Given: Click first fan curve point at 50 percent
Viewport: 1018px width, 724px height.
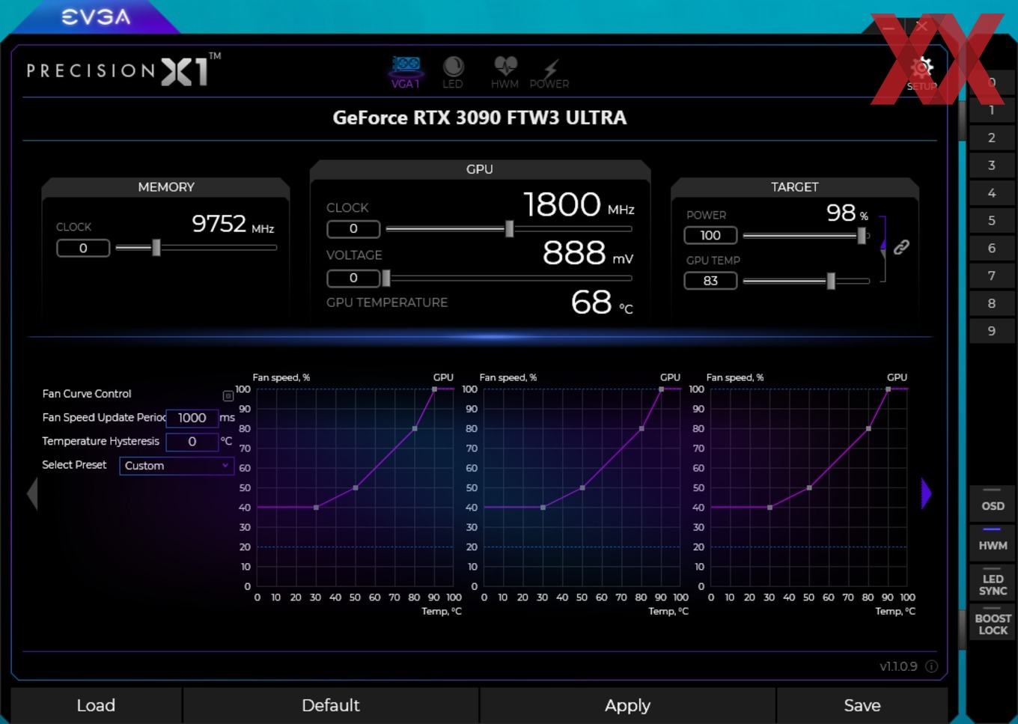Looking at the screenshot, I should (356, 488).
